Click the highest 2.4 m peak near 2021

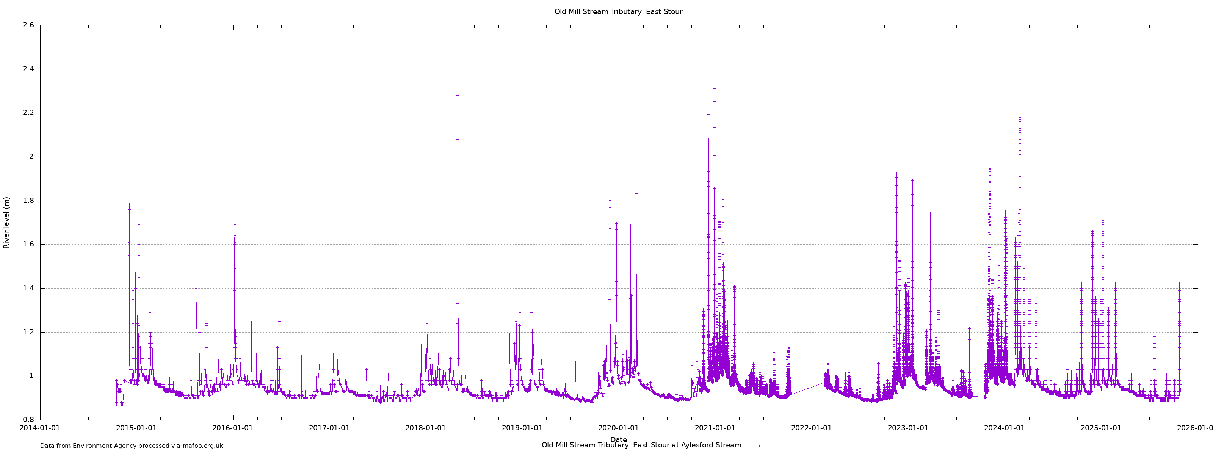click(714, 69)
